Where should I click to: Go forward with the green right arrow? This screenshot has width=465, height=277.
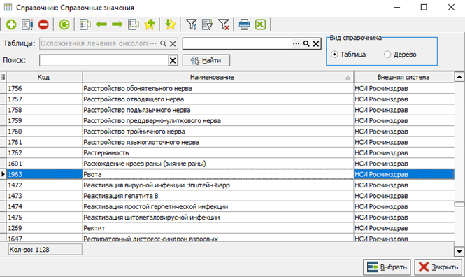point(117,24)
